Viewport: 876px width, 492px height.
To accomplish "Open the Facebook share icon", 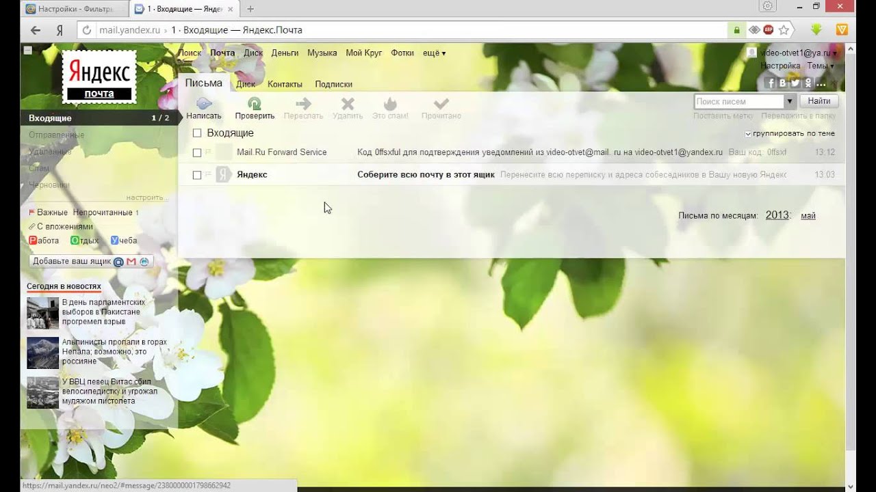I will (x=770, y=83).
